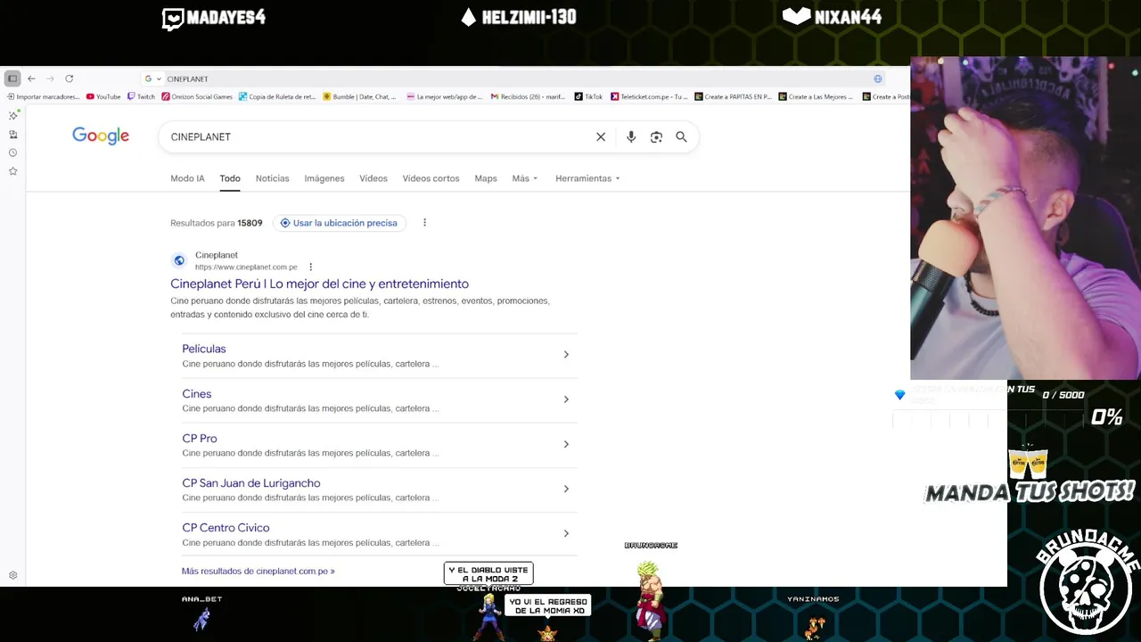Go forward to the next page

click(50, 78)
